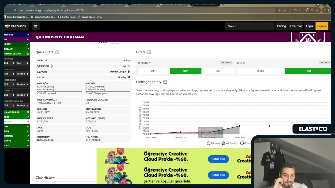This screenshot has width=335, height=188.
Task: Click Try Free next to Currency
Action: pos(226,63)
